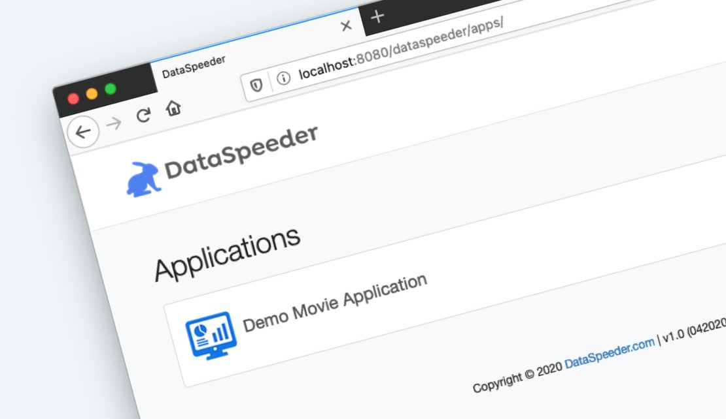Click the green maximize window button
The image size is (726, 419).
click(x=110, y=89)
